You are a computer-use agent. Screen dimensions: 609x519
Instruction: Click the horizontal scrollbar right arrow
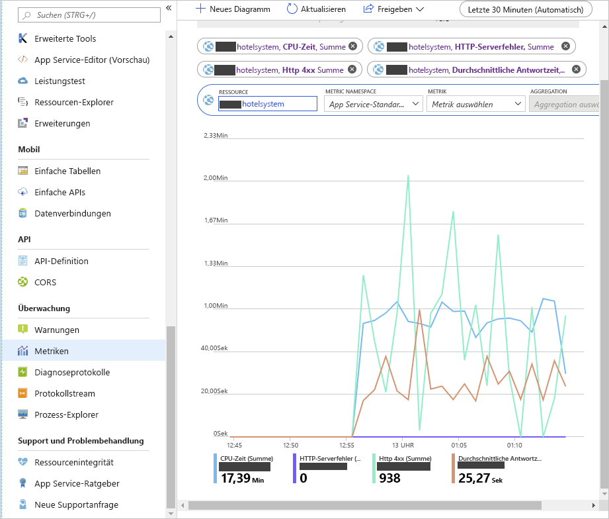pyautogui.click(x=593, y=505)
